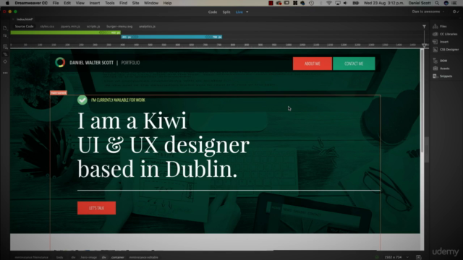Turn on the Inspect mode target icon
Screen dimensions: 463x260
[x=5, y=61]
